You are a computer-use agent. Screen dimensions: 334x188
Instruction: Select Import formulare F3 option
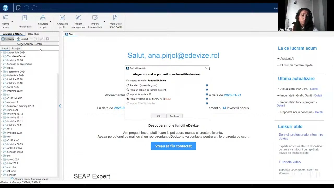(128, 94)
